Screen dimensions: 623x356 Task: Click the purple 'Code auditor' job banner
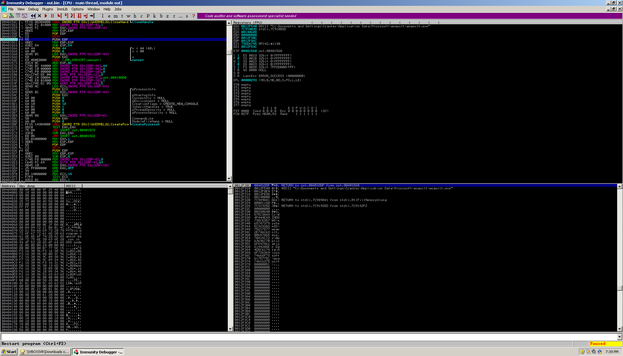tap(409, 16)
